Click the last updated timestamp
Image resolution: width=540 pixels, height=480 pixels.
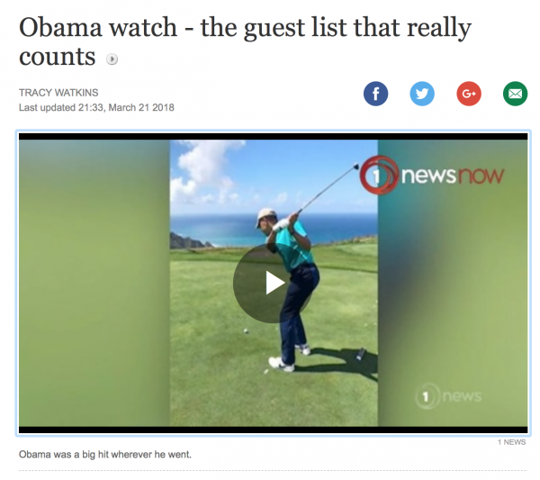(96, 107)
